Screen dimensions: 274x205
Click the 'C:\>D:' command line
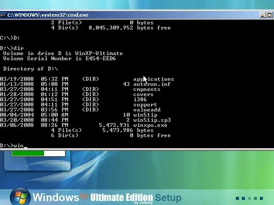10,38
